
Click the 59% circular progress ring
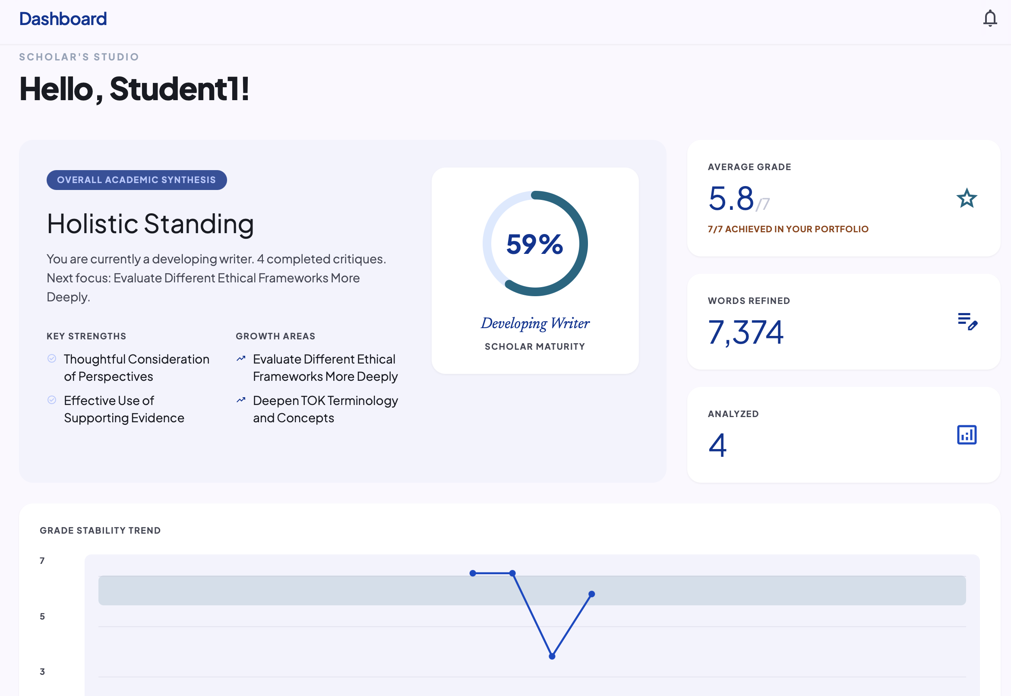(x=535, y=244)
